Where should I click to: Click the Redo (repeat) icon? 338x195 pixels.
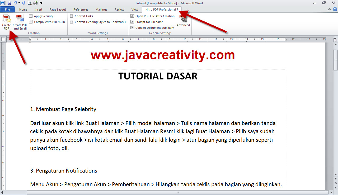(x=24, y=3)
